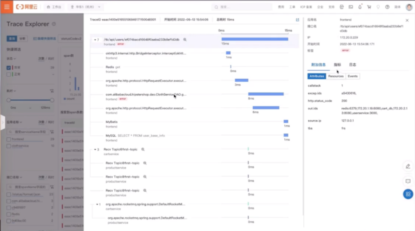This screenshot has height=231, width=415.
Task: Click the notification bell icon
Action: pyautogui.click(x=360, y=7)
